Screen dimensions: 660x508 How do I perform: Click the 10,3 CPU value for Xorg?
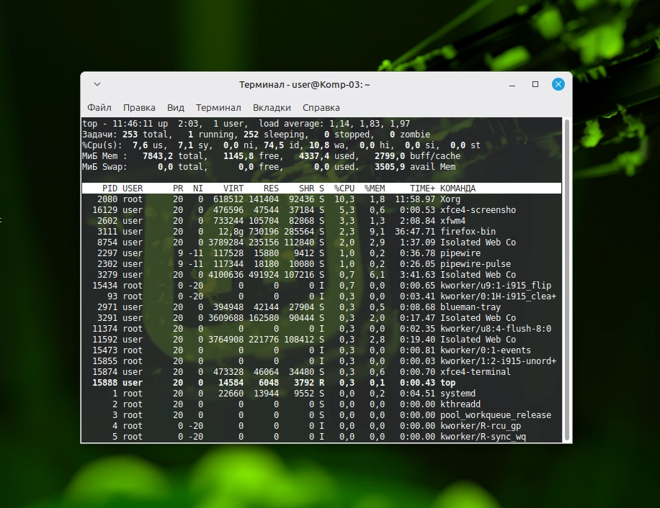(x=344, y=199)
